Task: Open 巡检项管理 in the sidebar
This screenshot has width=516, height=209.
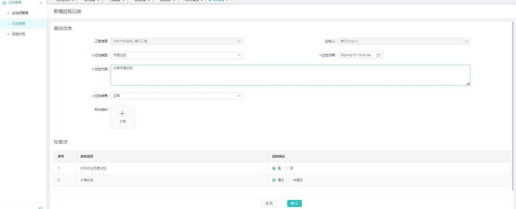Action: pos(20,14)
